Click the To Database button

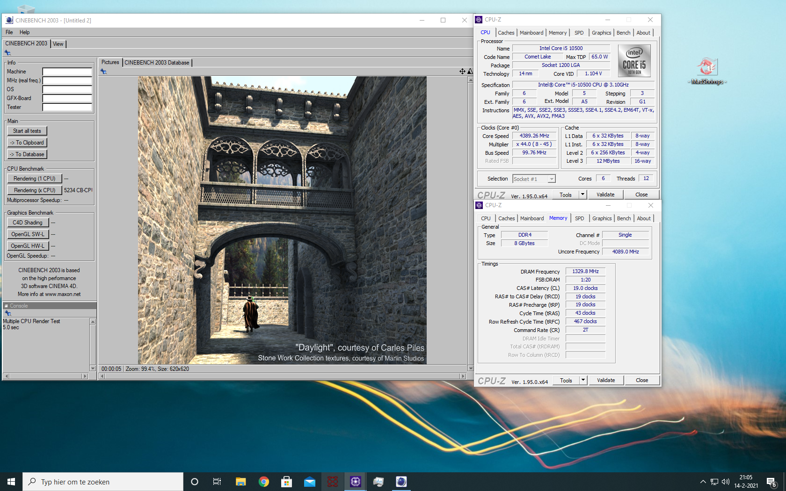[x=27, y=154]
